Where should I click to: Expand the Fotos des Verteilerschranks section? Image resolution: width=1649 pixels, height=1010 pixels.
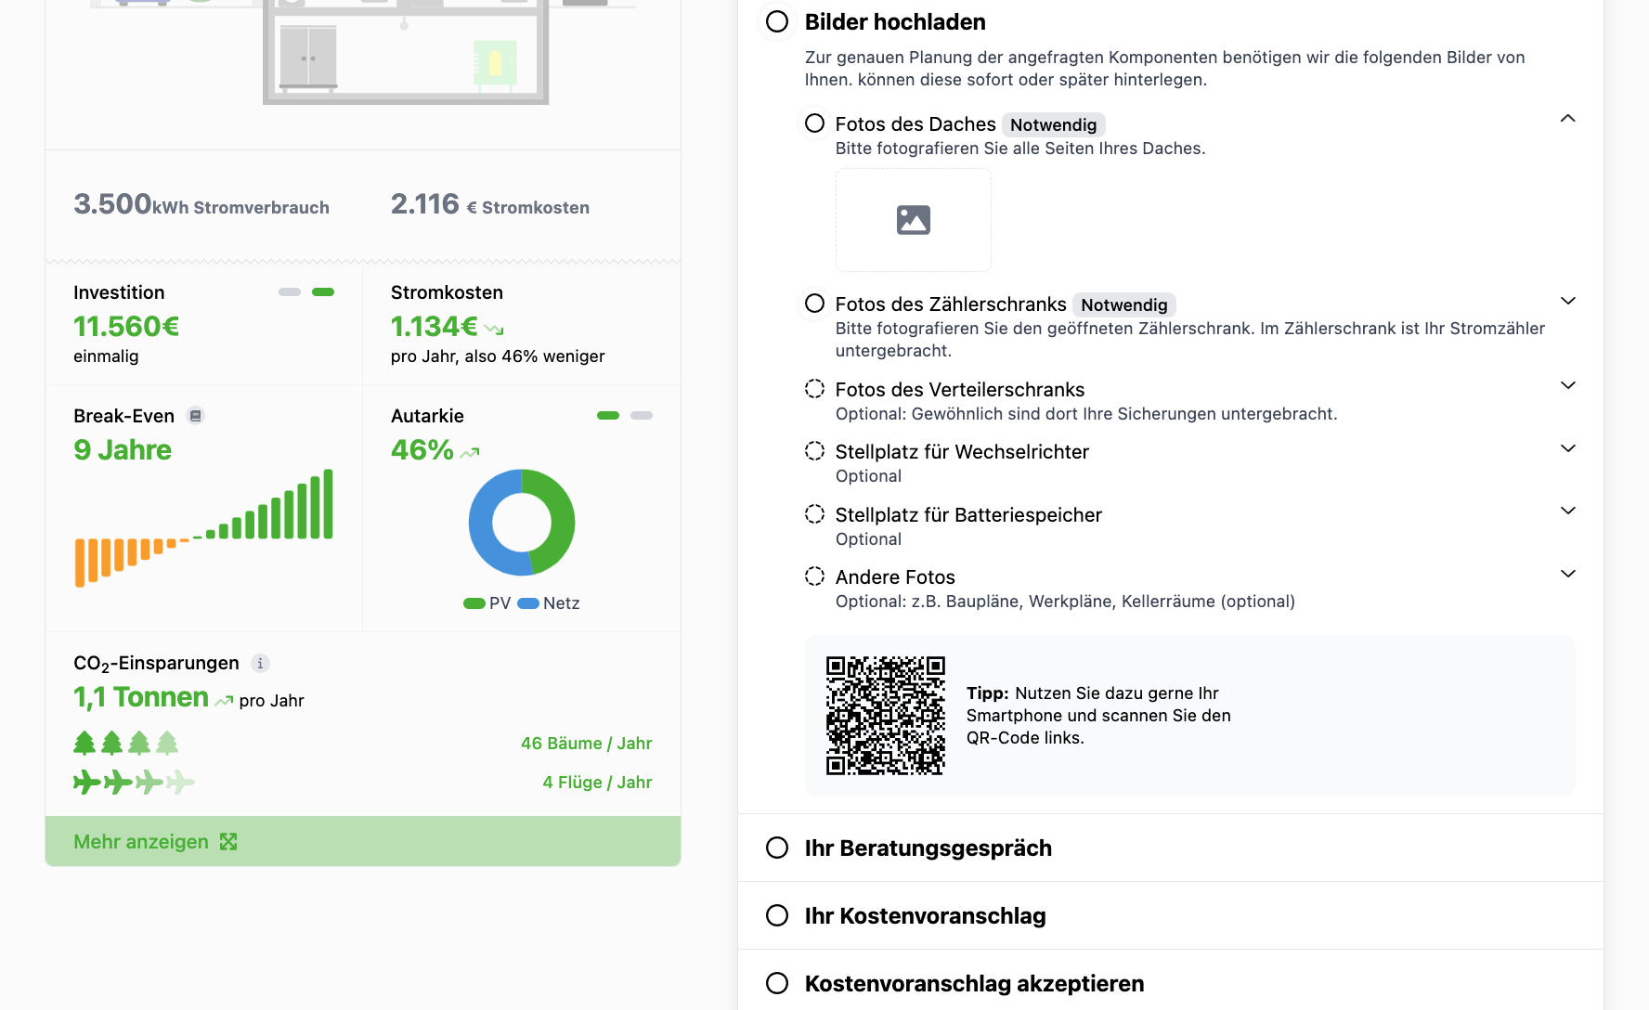(1567, 385)
